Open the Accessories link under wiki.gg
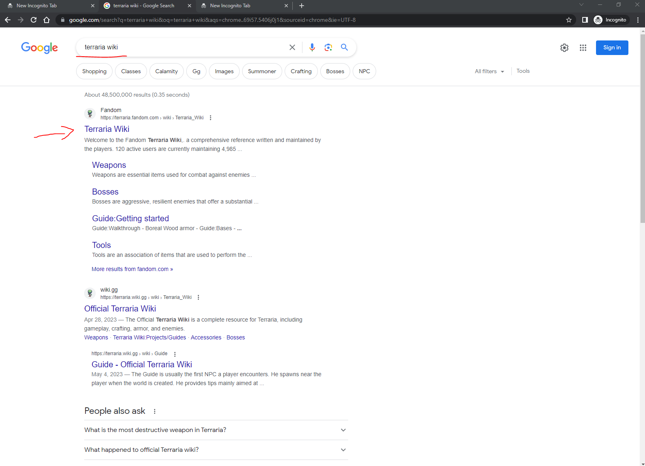Viewport: 645px width, 466px height. pos(206,337)
